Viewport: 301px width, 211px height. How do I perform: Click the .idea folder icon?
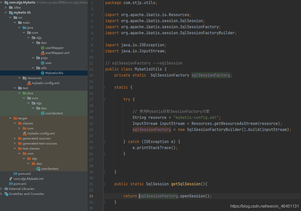pyautogui.click(x=11, y=8)
